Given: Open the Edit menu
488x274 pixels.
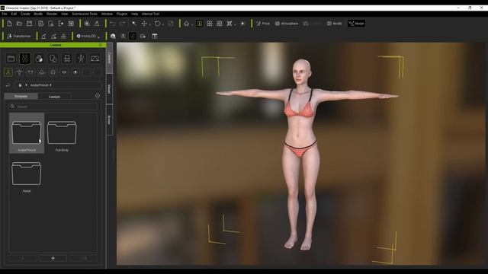Looking at the screenshot, I should (x=14, y=14).
